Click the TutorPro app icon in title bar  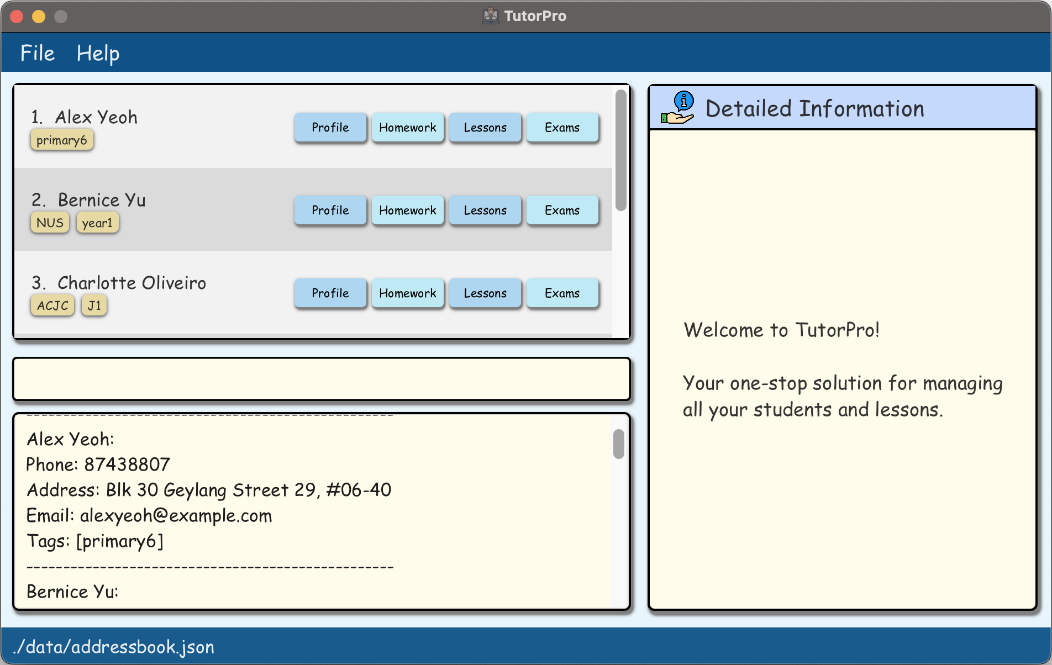pos(490,15)
